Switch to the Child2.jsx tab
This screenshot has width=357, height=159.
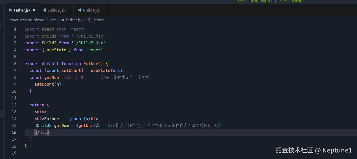tap(57, 10)
